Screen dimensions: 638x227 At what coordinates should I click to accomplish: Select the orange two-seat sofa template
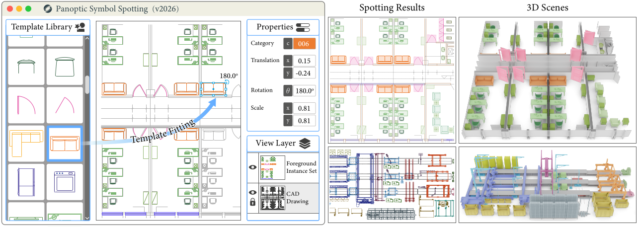point(64,143)
